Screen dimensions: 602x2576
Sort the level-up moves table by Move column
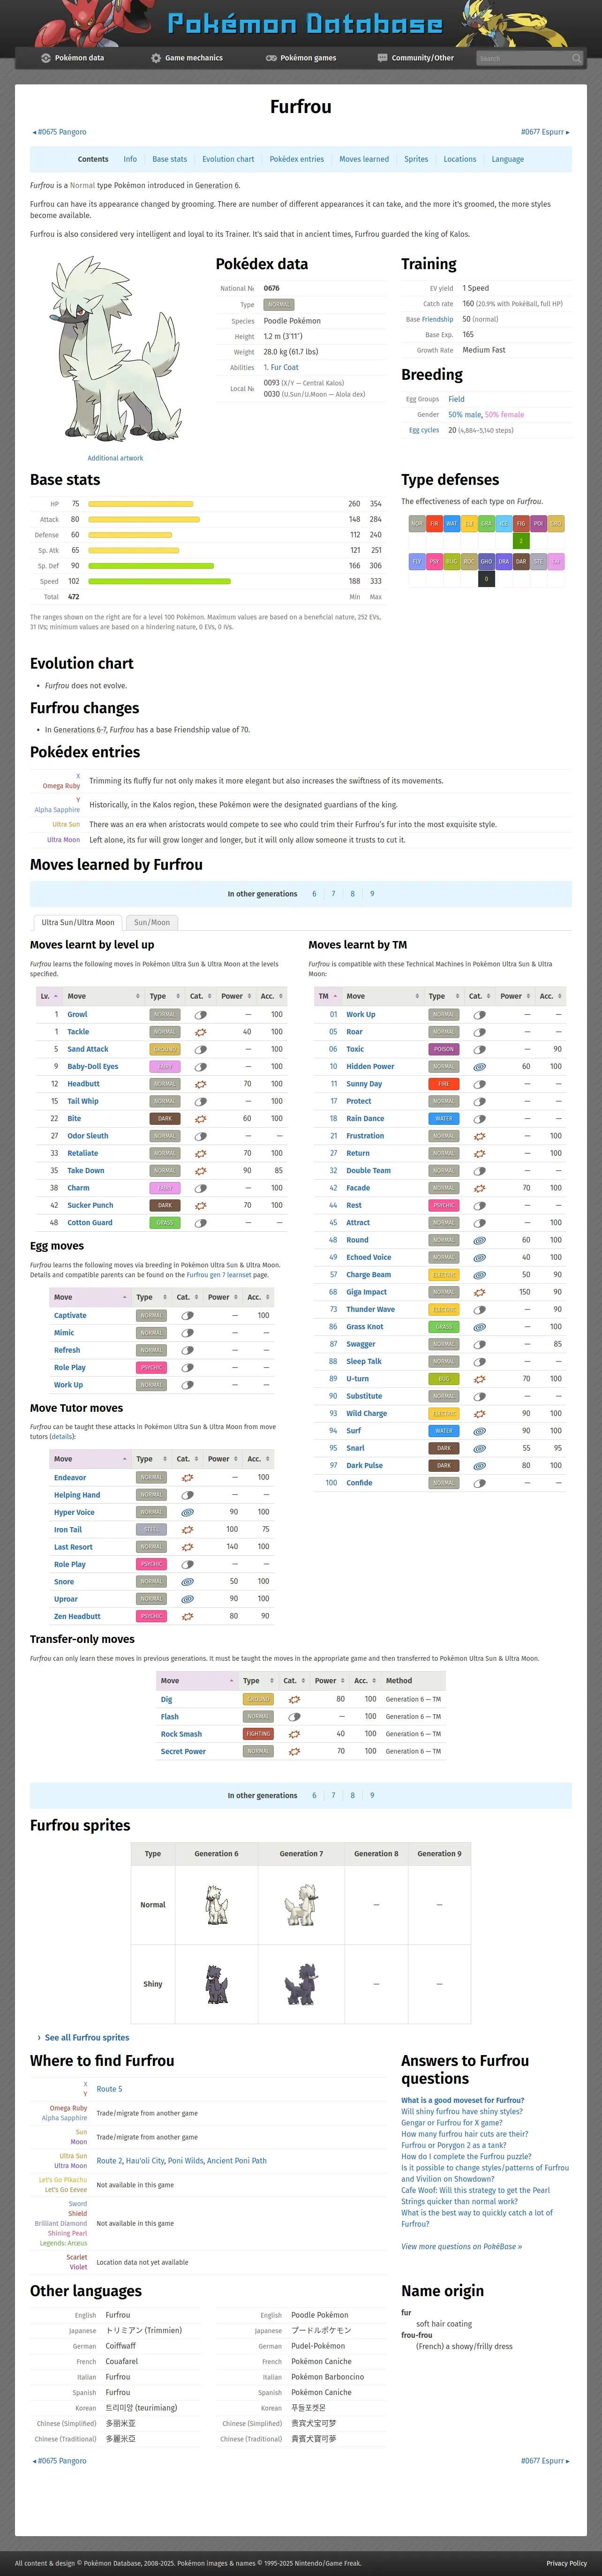103,996
